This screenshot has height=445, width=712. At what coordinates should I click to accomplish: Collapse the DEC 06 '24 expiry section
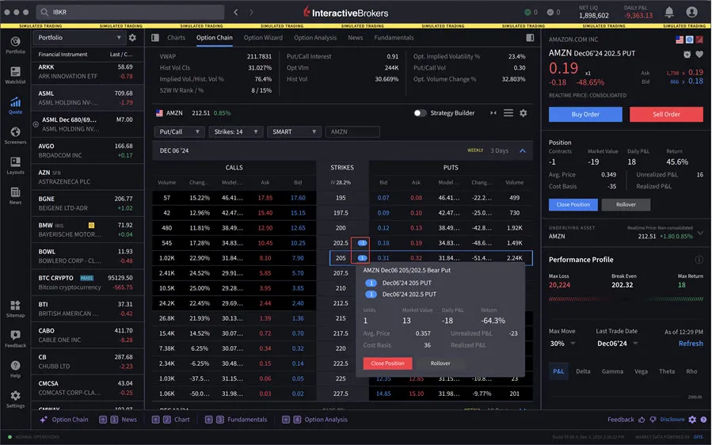pos(522,150)
